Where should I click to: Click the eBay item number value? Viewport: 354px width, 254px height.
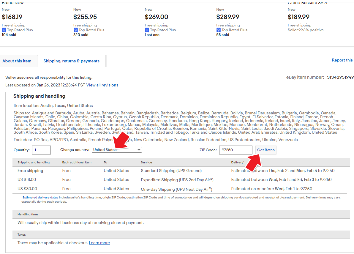(340, 77)
